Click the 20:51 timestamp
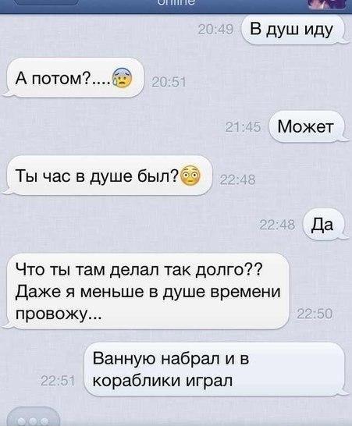Viewport: 352px width, 426px height. point(169,82)
